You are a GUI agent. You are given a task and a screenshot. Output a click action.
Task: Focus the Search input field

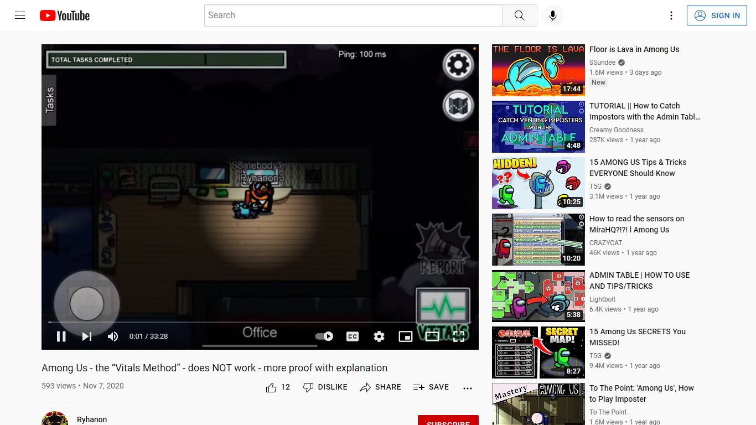[353, 15]
